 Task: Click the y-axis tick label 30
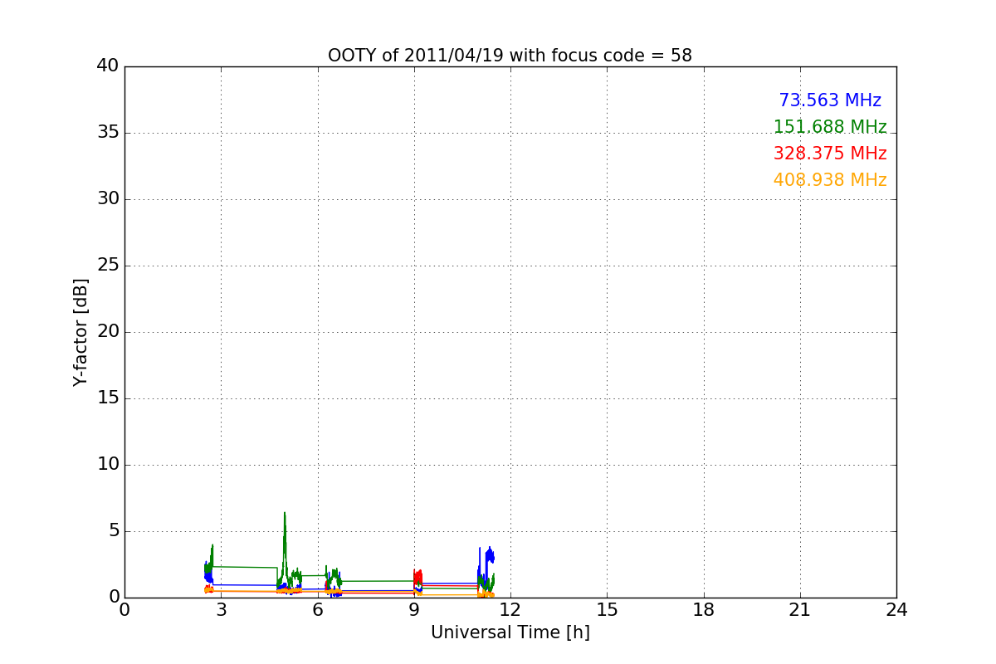click(x=108, y=199)
